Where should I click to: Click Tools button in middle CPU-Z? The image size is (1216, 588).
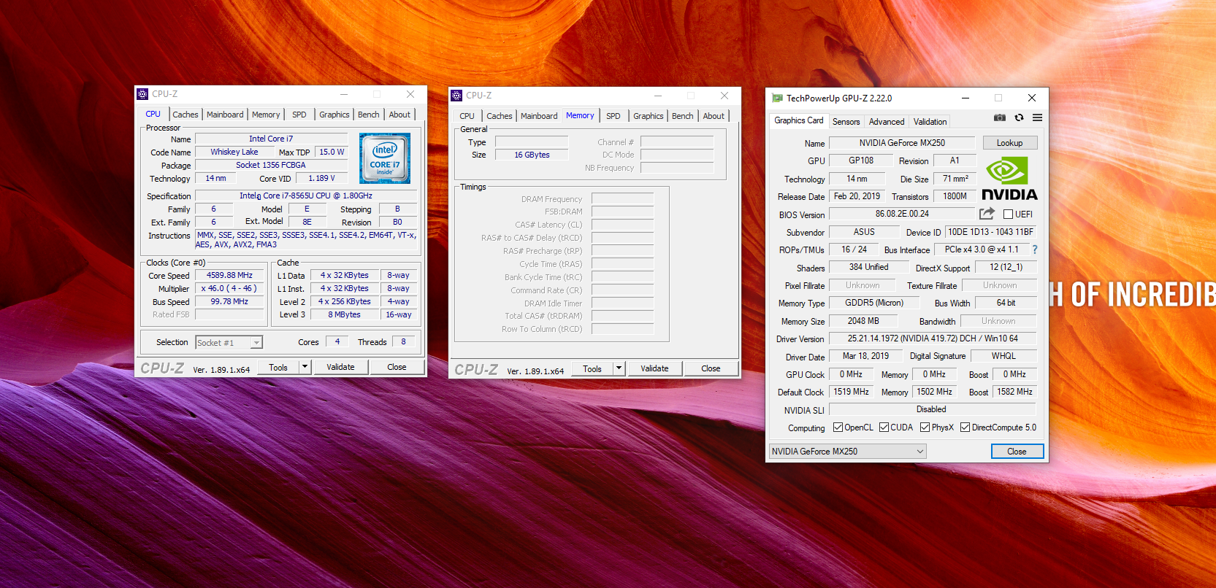pos(592,368)
